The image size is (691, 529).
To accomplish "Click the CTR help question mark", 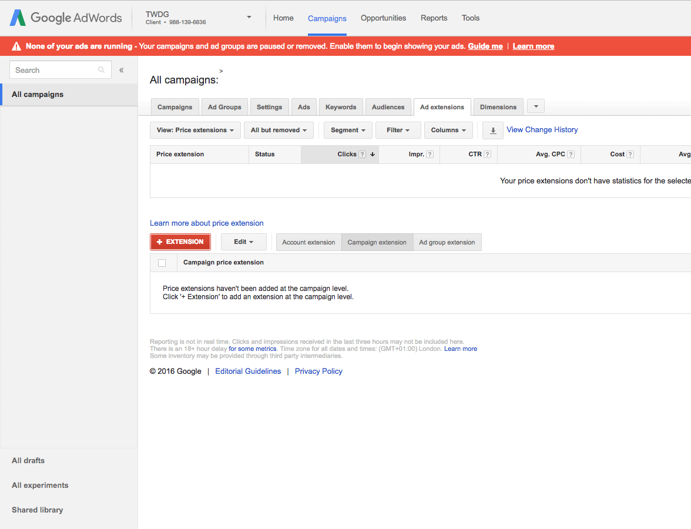I will 488,154.
